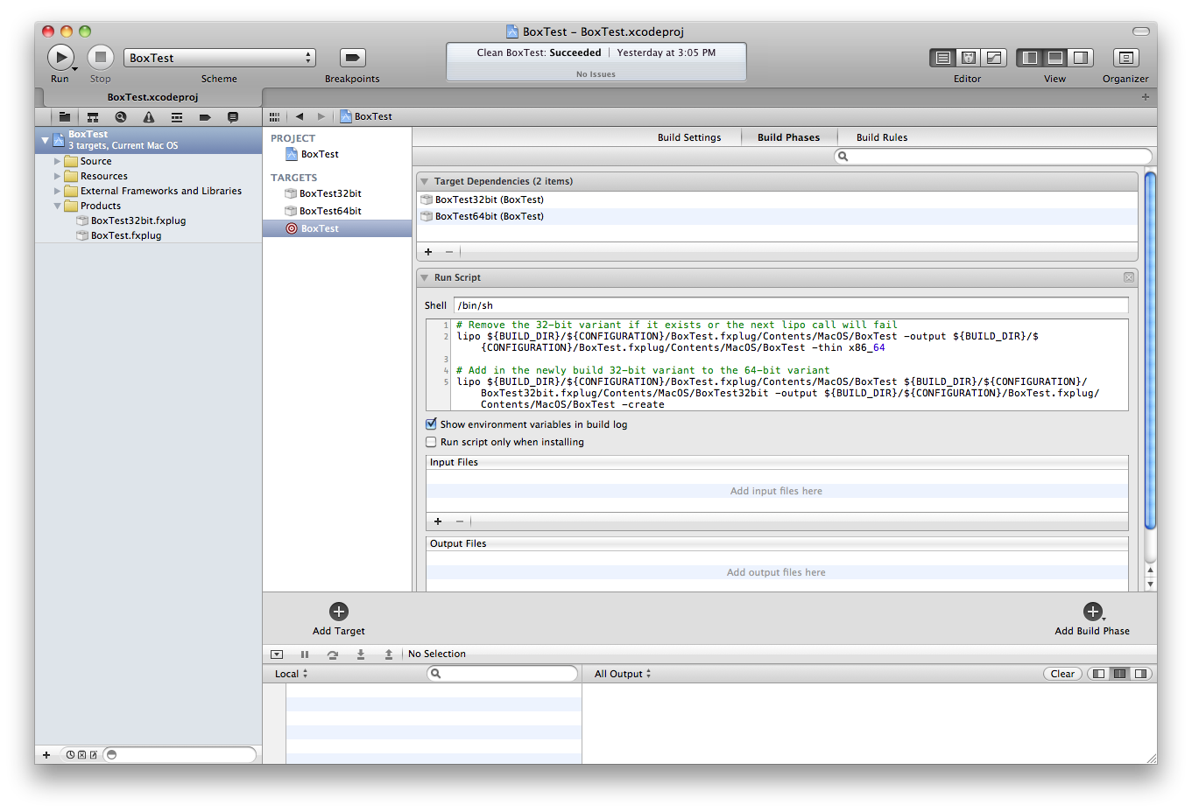Click the Clear console button
1192x812 pixels.
pos(1062,674)
